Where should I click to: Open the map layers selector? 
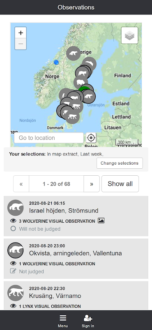click(129, 35)
